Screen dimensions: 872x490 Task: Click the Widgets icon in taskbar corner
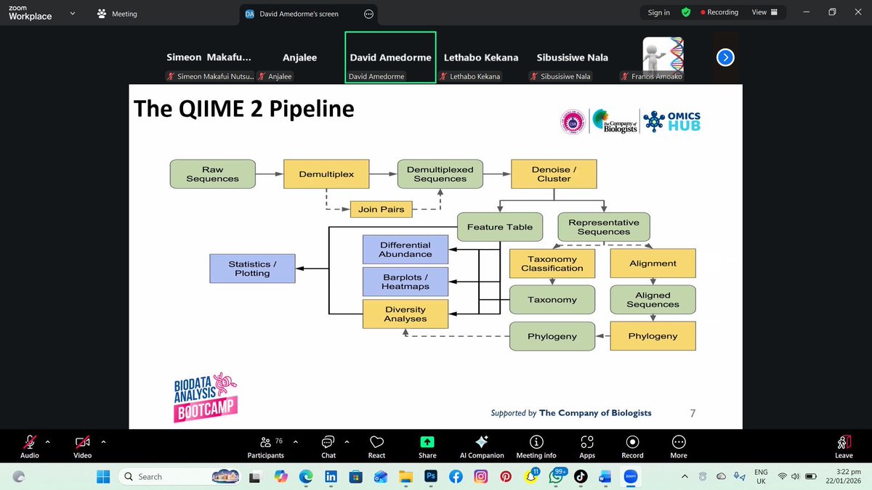(19, 476)
